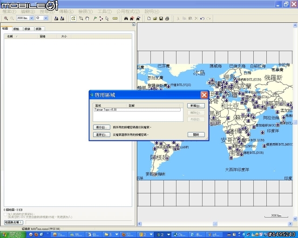Switch to the 航線 routes tab

pos(28,29)
